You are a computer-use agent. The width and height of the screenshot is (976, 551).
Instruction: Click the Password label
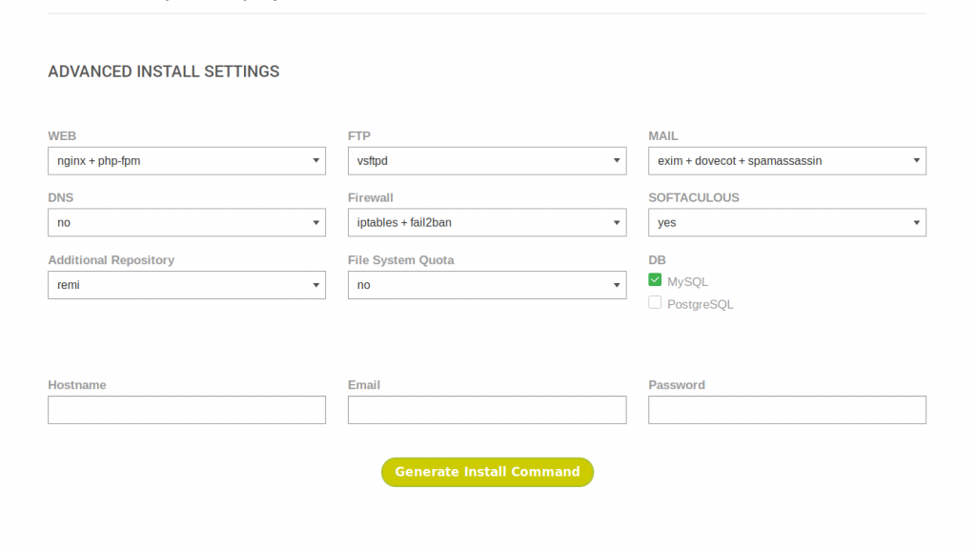(x=677, y=385)
